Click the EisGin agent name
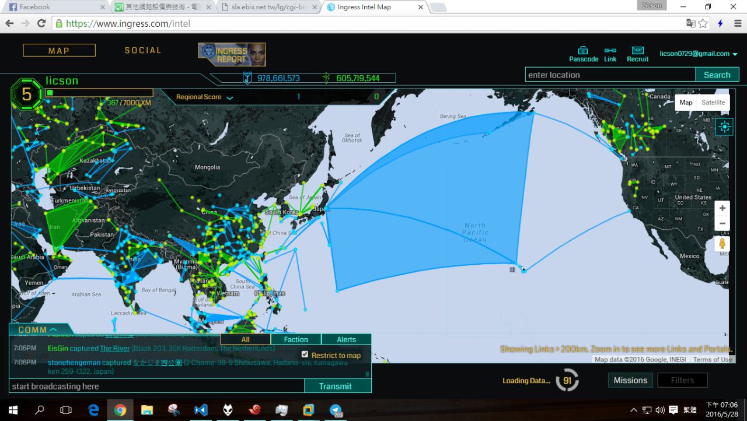The height and width of the screenshot is (421, 747). (58, 349)
